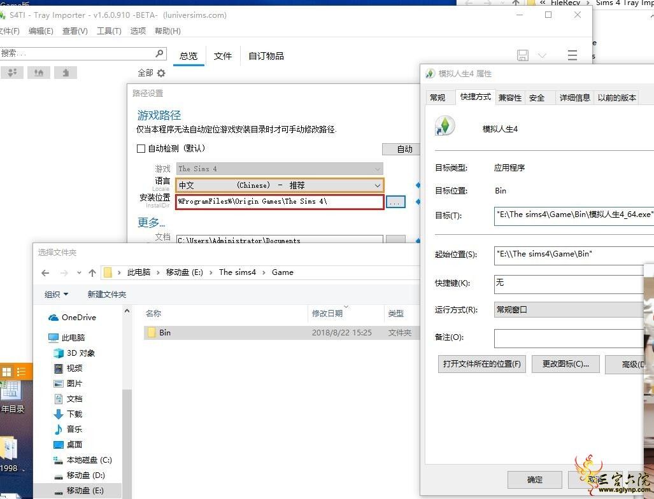Click Up arrow in folder picker
The image size is (654, 499).
pyautogui.click(x=92, y=272)
